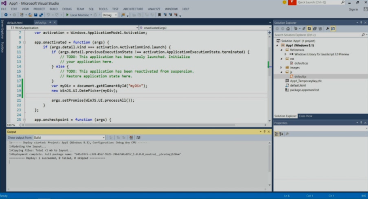Screen dimensions: 368x199
Task: Expand the images folder node
Action: click(281, 68)
